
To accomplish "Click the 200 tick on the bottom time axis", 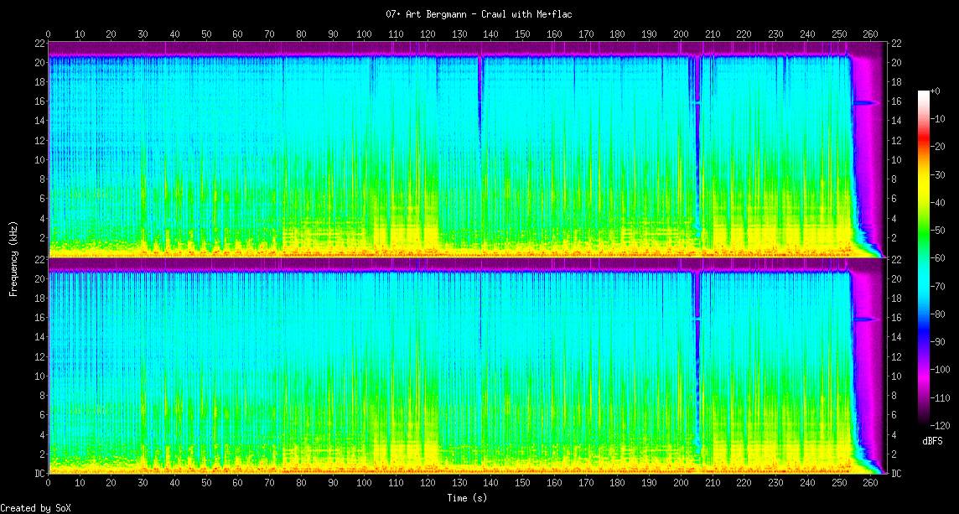I will coord(681,483).
